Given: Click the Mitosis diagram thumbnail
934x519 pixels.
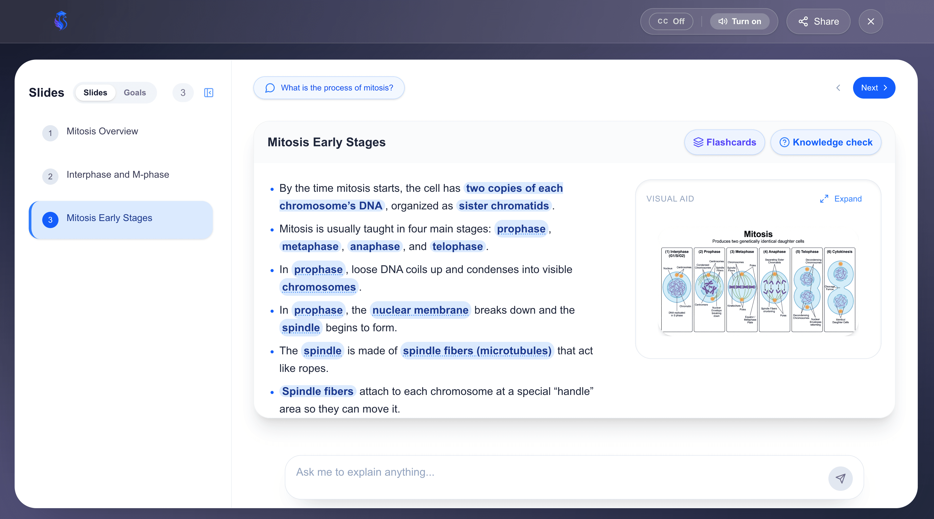Looking at the screenshot, I should pos(758,281).
